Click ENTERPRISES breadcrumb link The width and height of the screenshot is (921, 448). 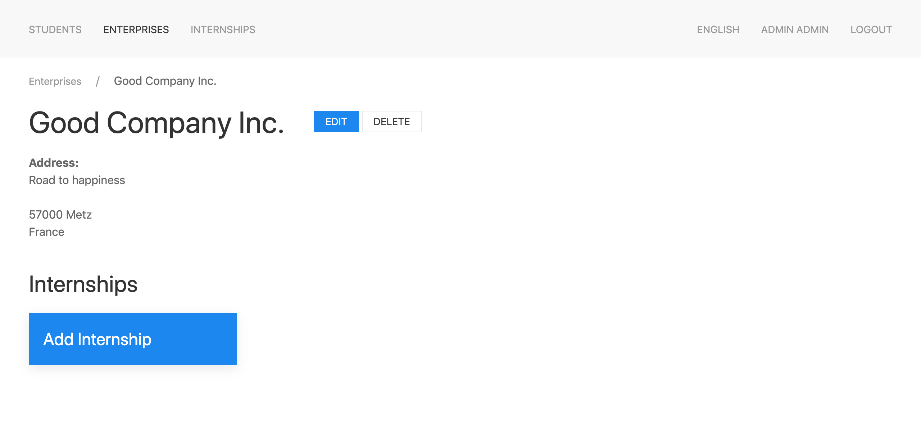point(55,81)
